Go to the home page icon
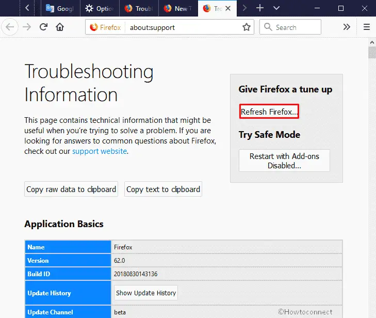376x318 pixels. [x=60, y=27]
